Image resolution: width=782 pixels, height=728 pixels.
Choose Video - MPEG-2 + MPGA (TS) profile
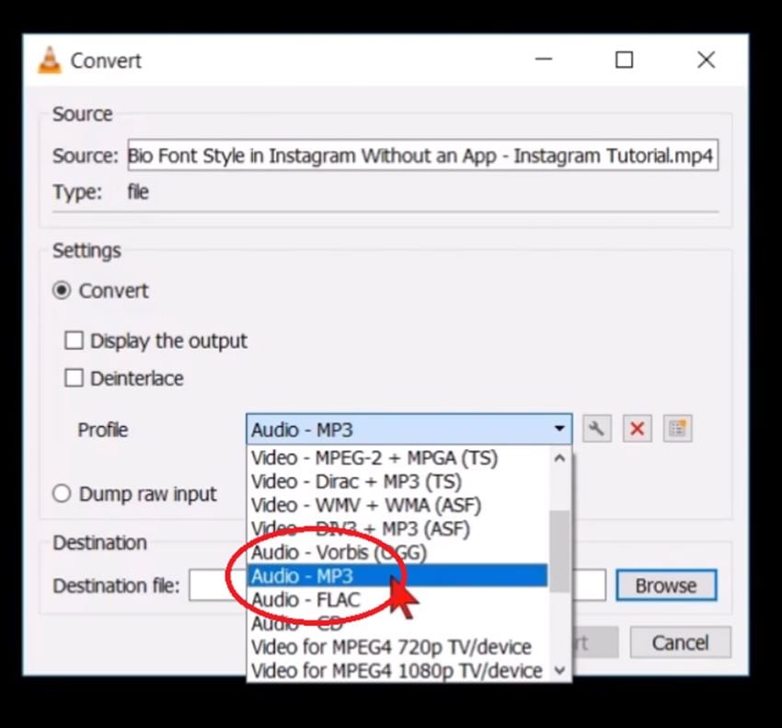tap(398, 457)
